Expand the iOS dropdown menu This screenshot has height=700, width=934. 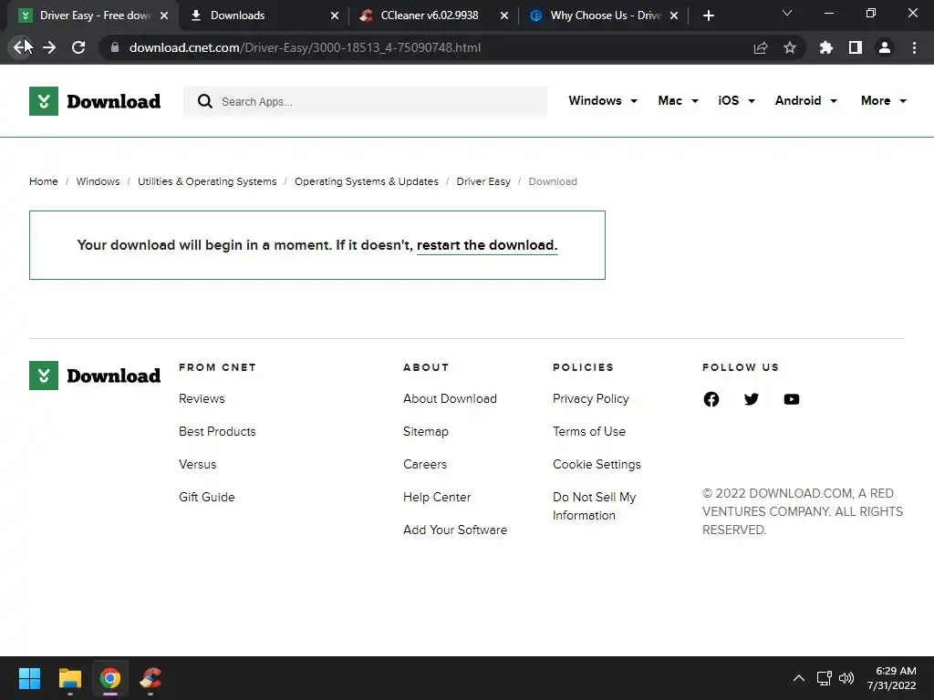click(736, 100)
